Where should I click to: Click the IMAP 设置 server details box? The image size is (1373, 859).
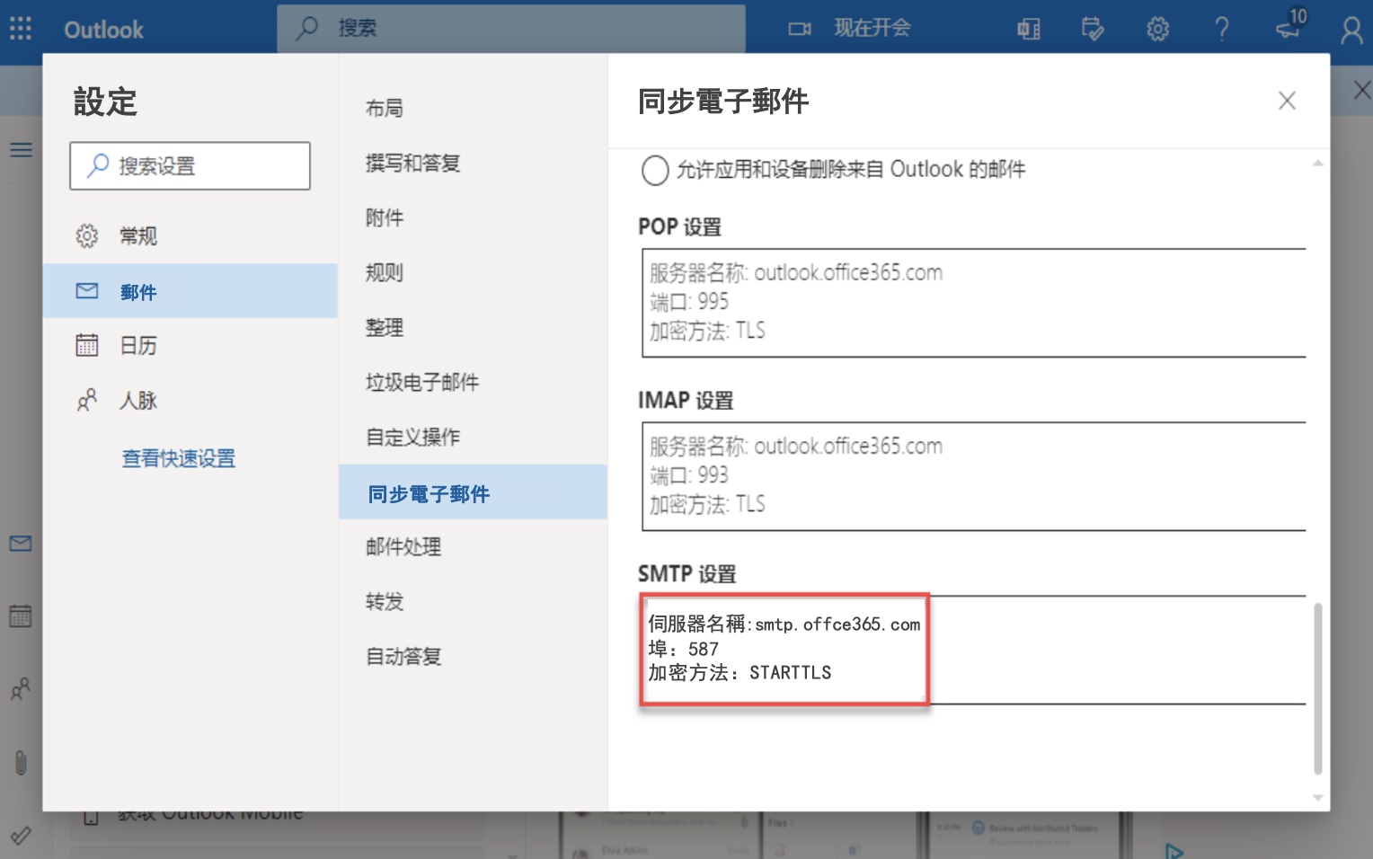974,476
